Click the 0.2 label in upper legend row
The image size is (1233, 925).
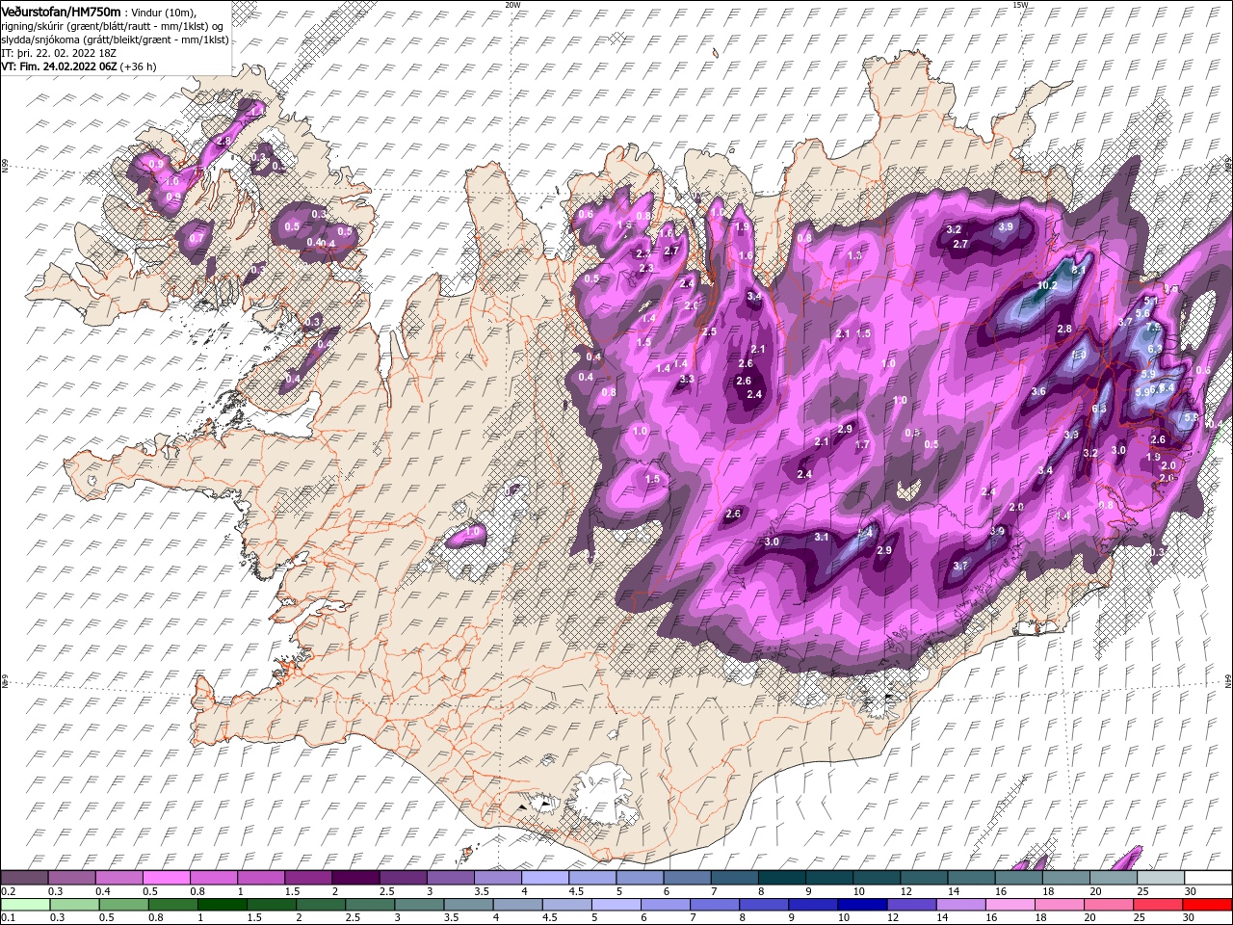click(9, 892)
